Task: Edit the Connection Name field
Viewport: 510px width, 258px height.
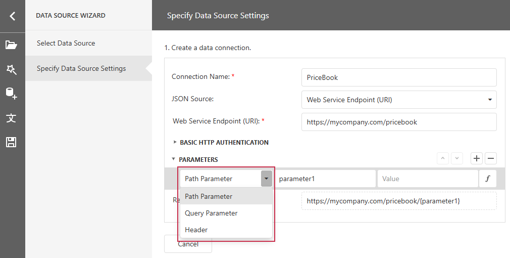Action: pos(399,77)
